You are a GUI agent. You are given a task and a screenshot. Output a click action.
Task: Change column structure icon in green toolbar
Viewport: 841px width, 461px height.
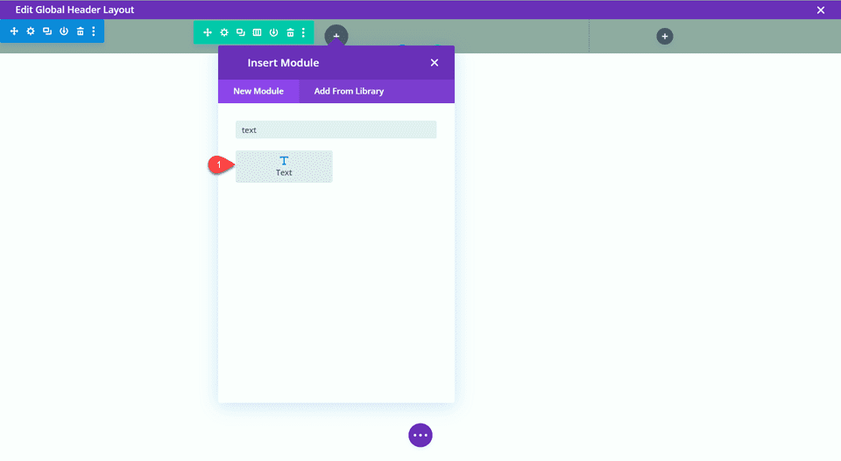coord(257,32)
